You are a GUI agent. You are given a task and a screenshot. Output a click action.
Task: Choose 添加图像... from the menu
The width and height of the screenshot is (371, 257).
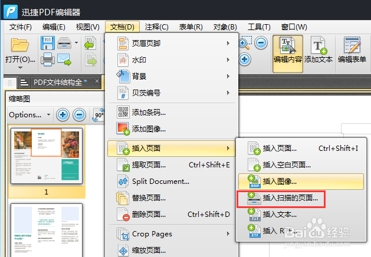coord(172,129)
